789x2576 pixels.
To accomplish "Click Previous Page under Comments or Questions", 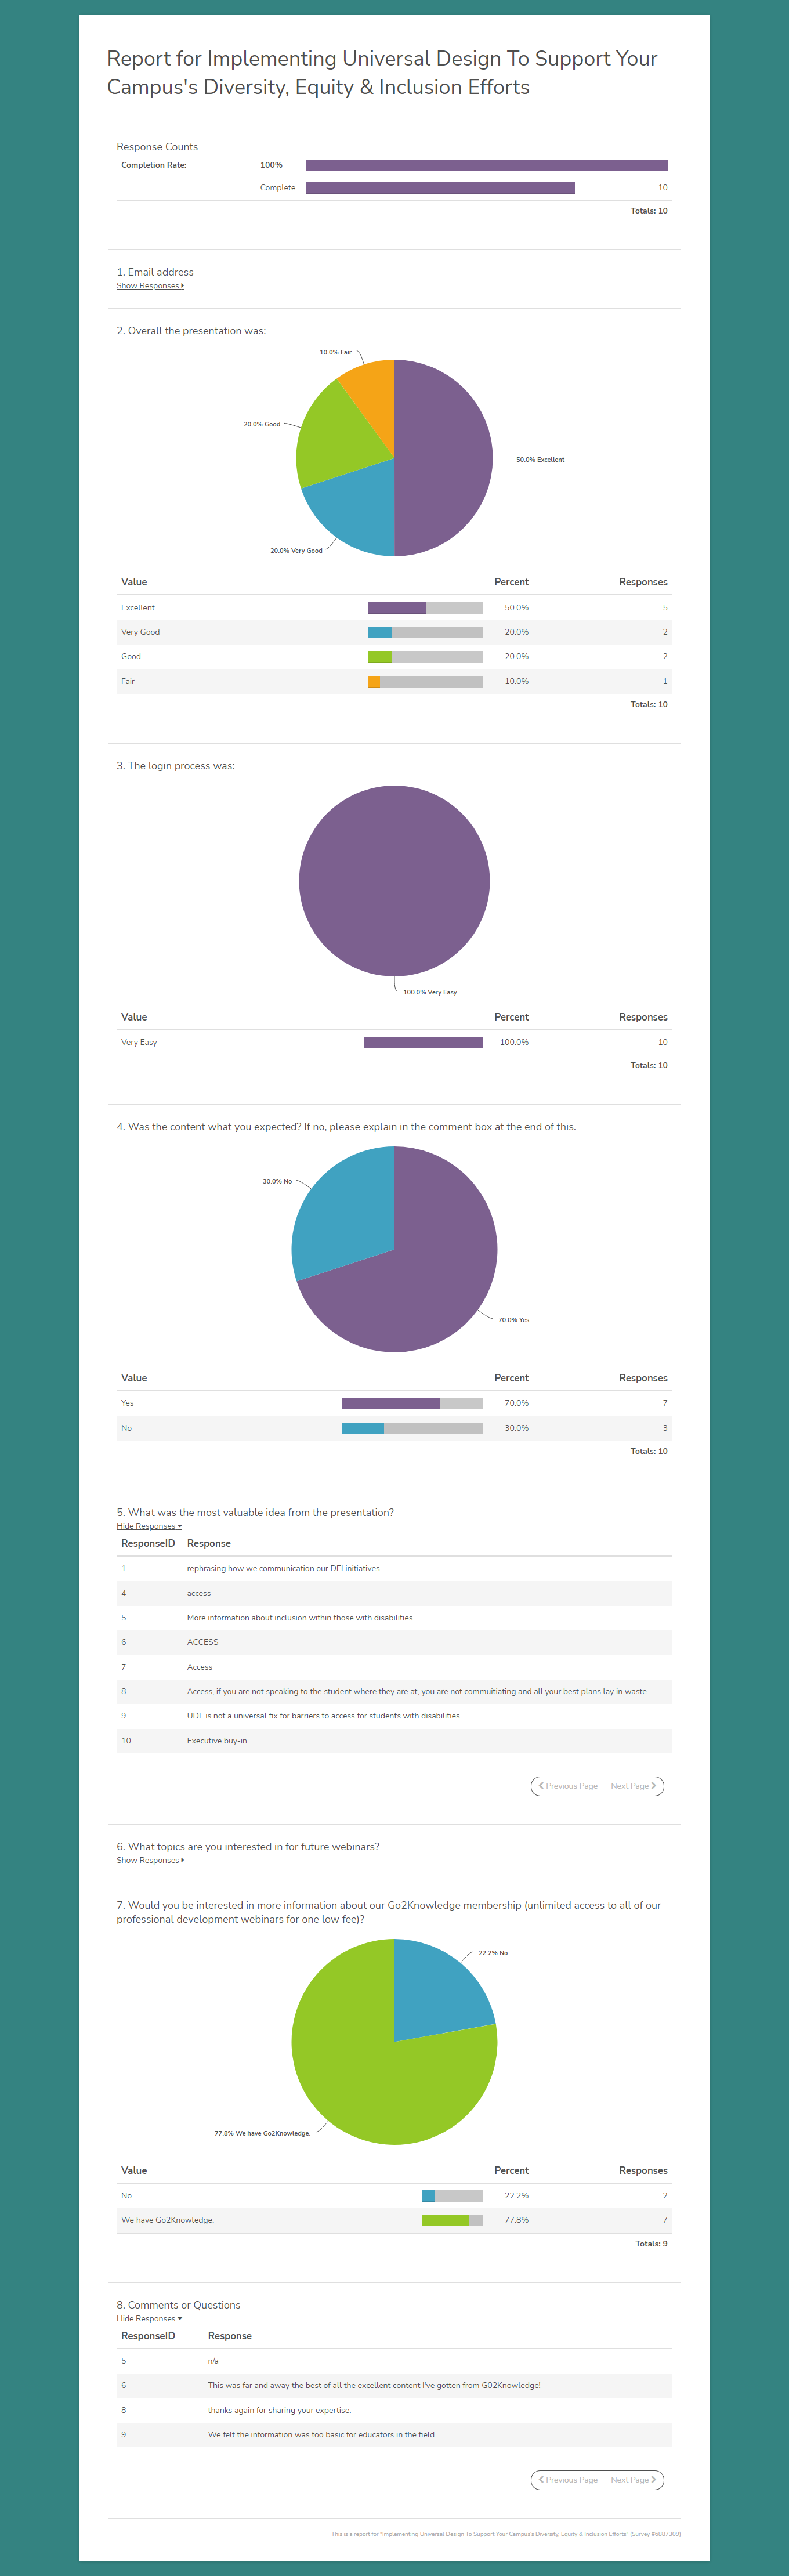I will coord(568,2480).
